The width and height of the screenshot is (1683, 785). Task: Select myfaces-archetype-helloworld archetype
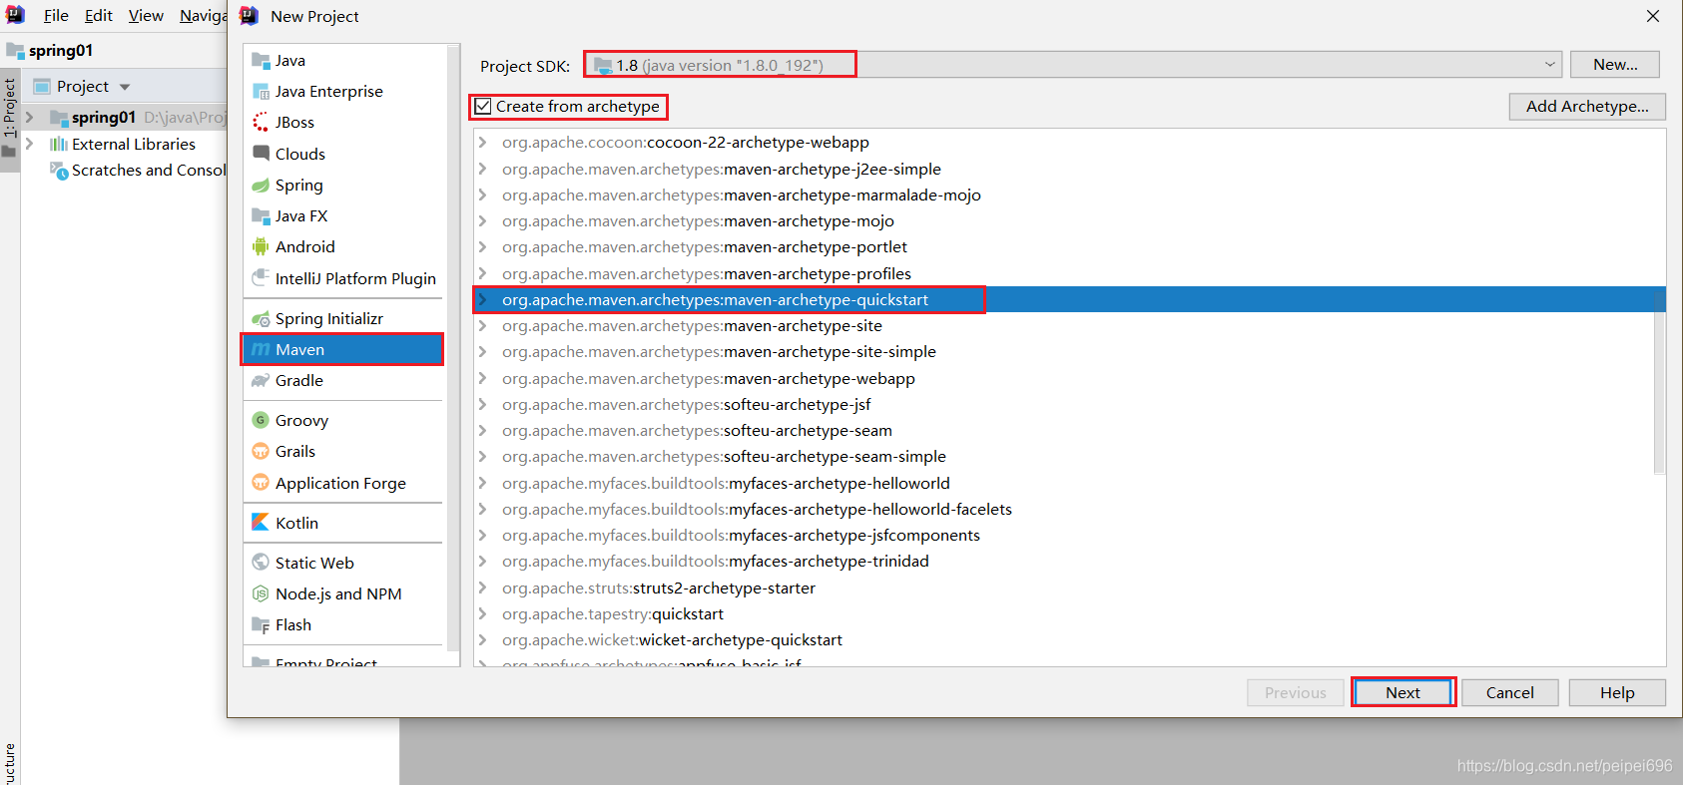(x=726, y=483)
